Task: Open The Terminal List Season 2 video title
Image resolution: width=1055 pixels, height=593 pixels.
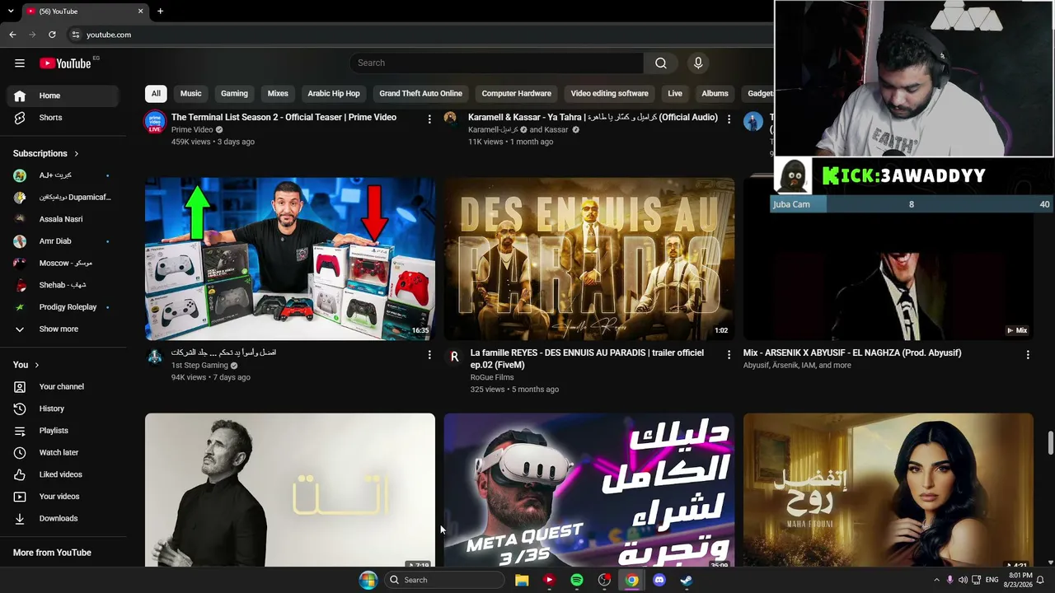Action: pos(284,118)
